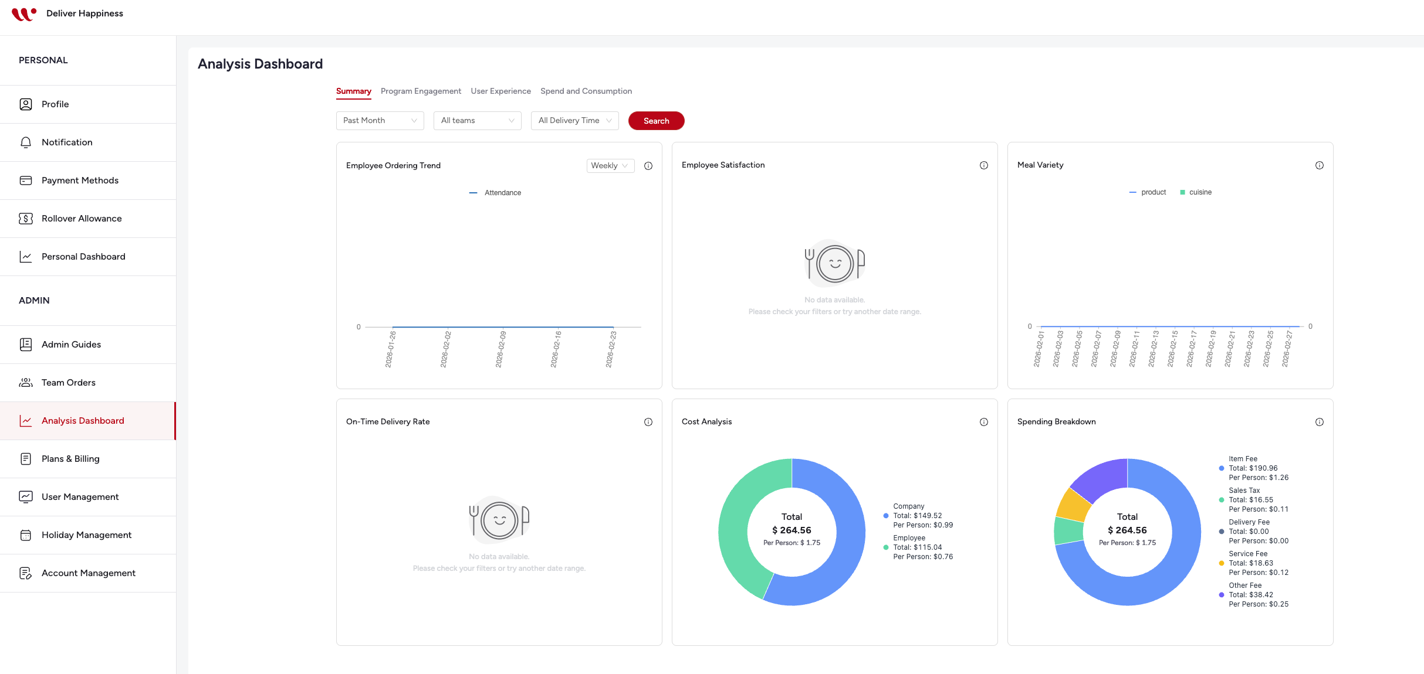Image resolution: width=1424 pixels, height=674 pixels.
Task: Toggle the Item Fee legend entry
Action: 1254,468
